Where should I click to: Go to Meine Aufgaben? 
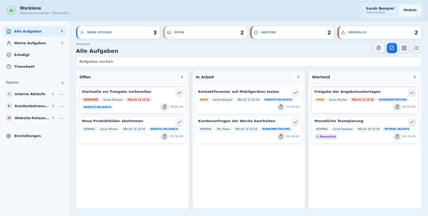tap(35, 43)
